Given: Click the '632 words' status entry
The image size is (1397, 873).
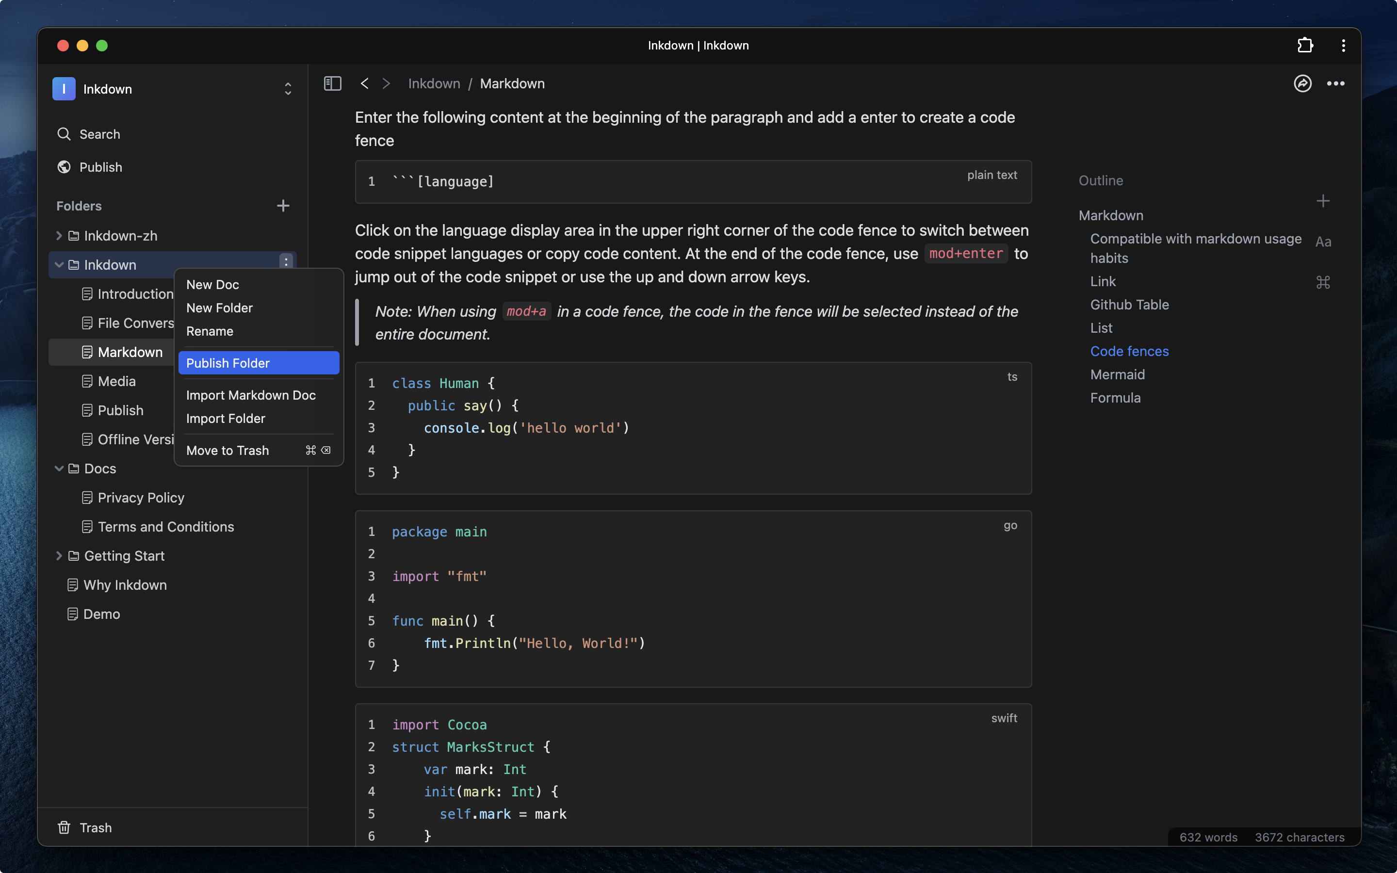Looking at the screenshot, I should tap(1208, 837).
